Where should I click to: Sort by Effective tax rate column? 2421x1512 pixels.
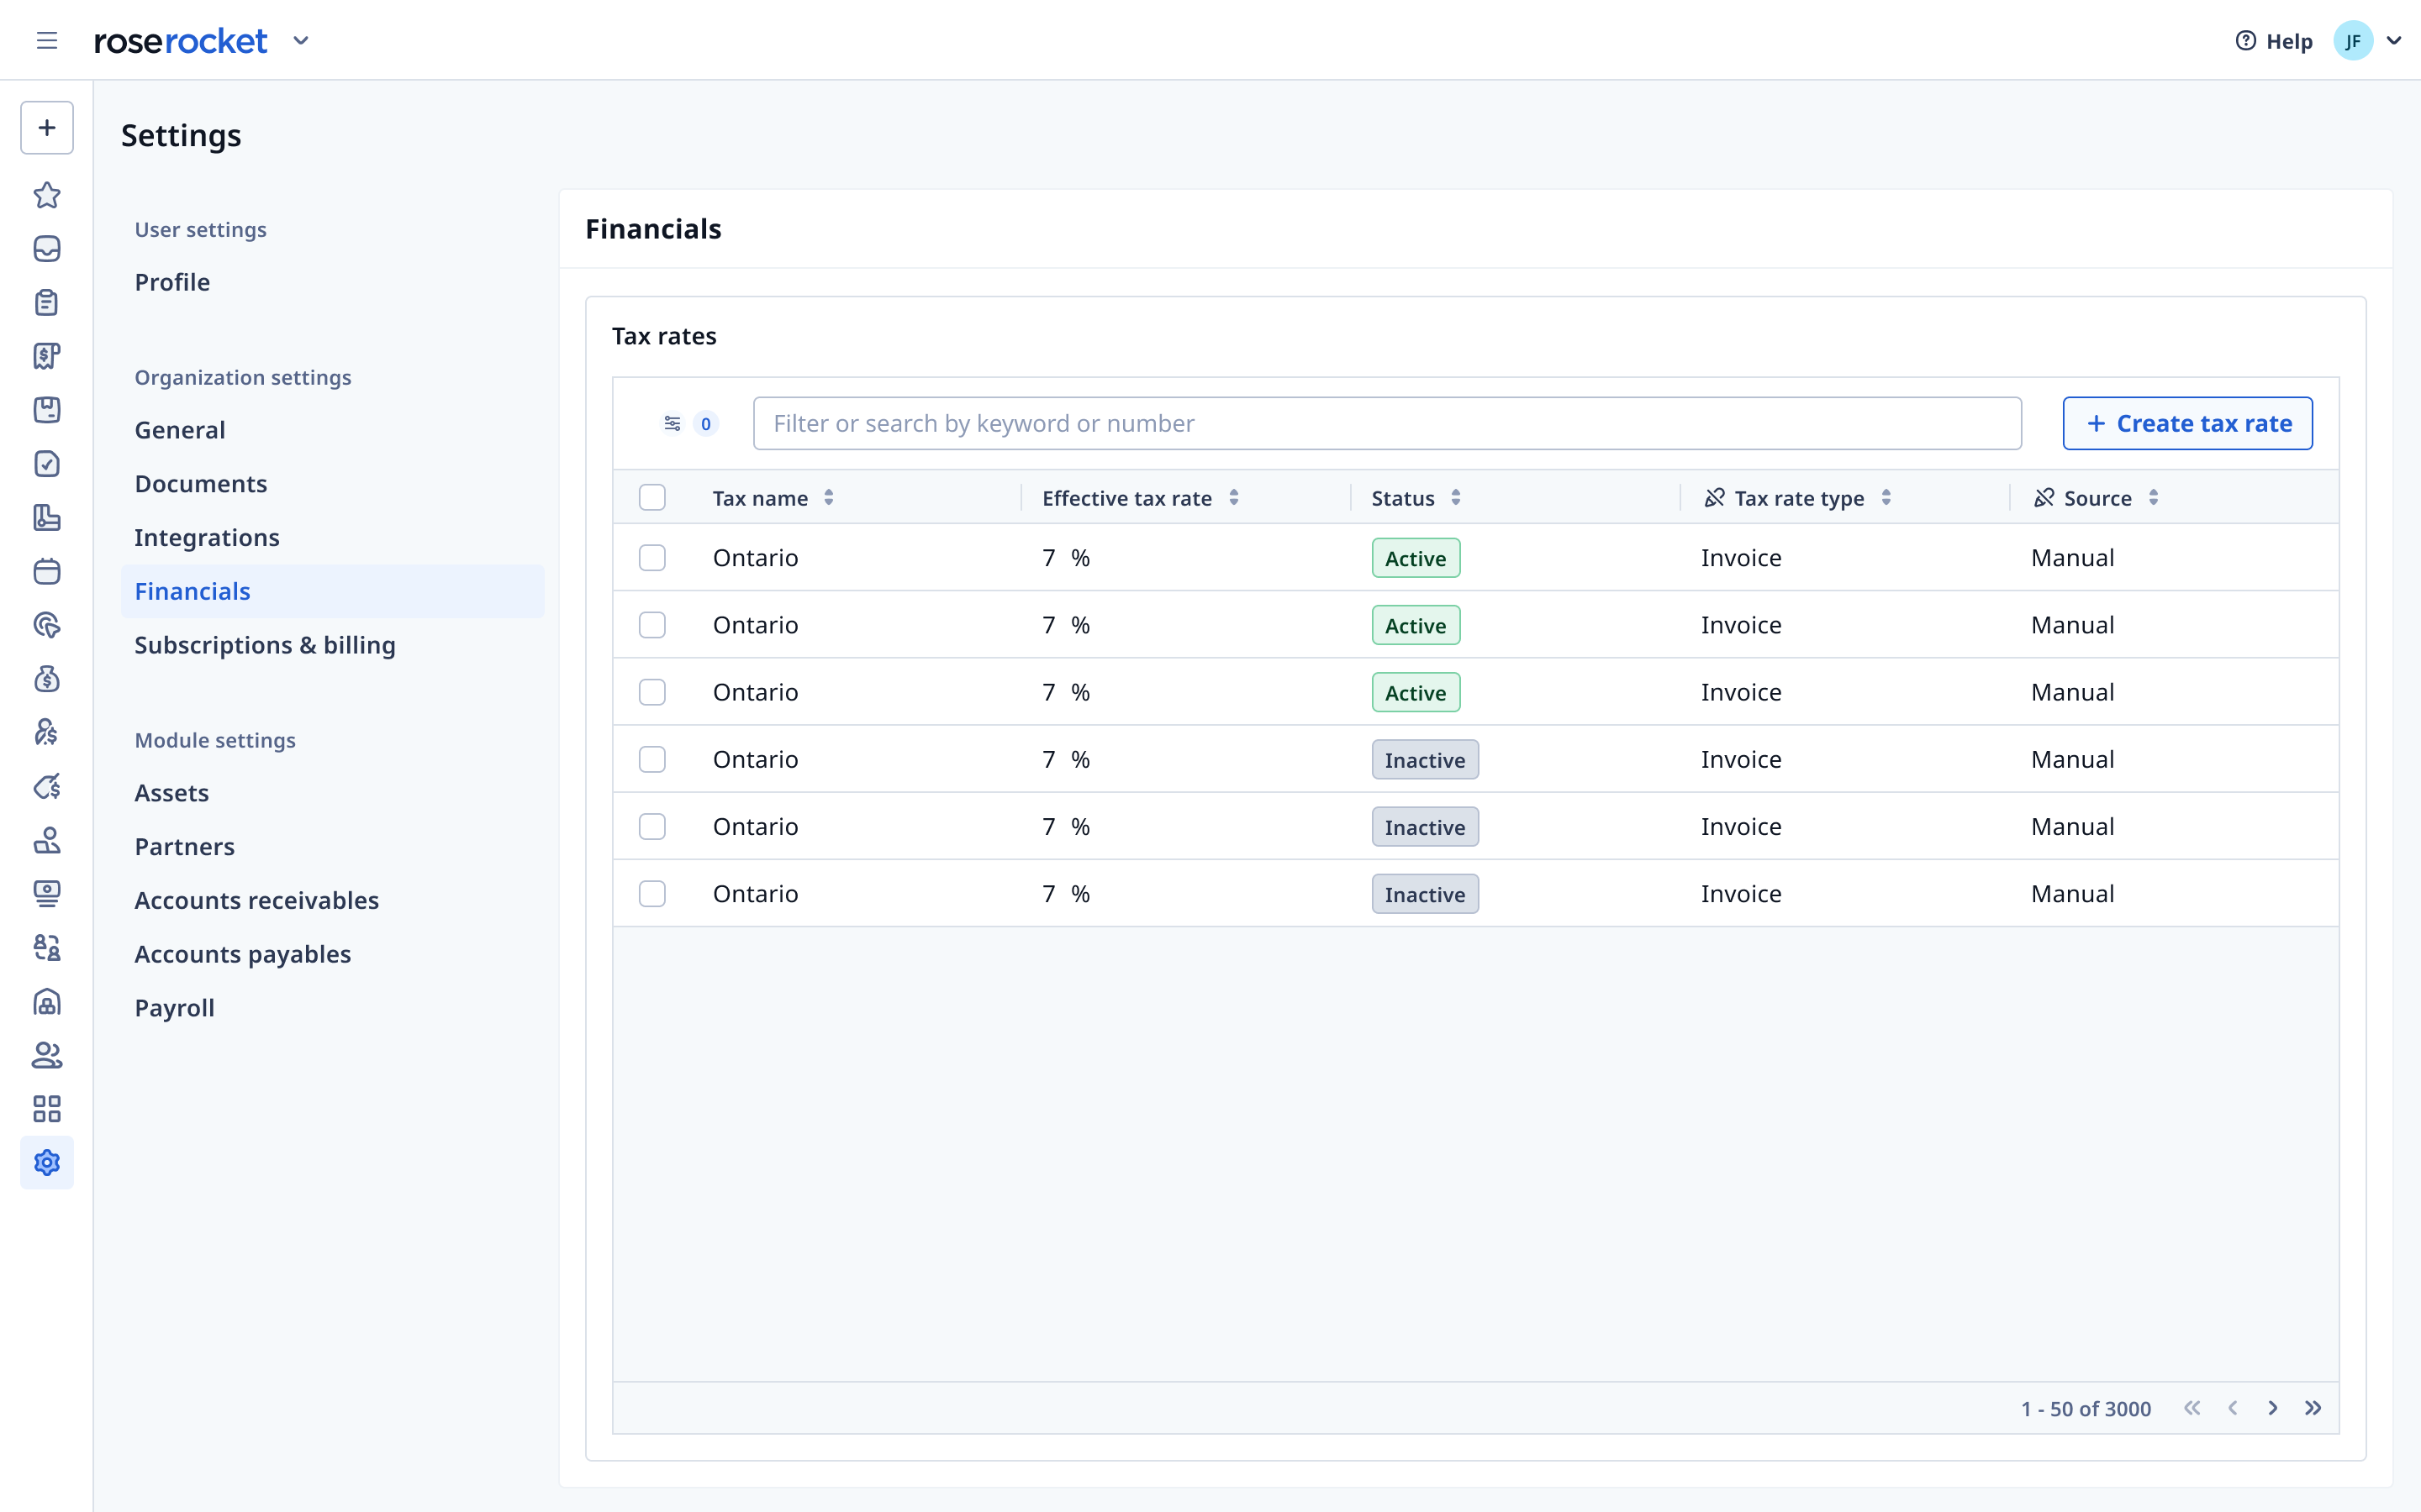click(1235, 498)
